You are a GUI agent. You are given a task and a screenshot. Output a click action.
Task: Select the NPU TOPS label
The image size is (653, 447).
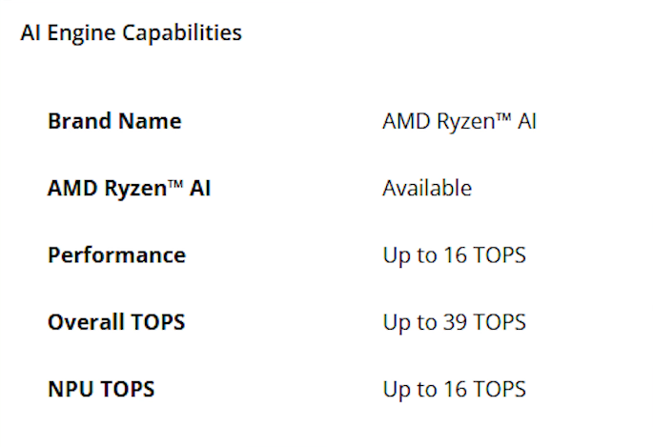click(x=101, y=389)
